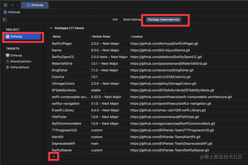Select the TTProgressHUD package row
This screenshot has height=165, width=248.
click(149, 130)
